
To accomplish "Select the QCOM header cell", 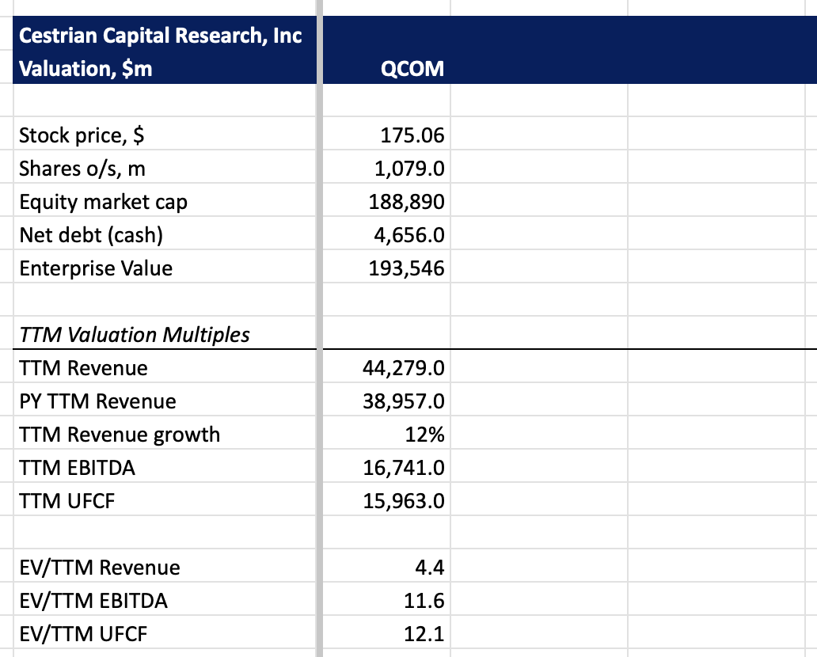I will click(x=412, y=69).
